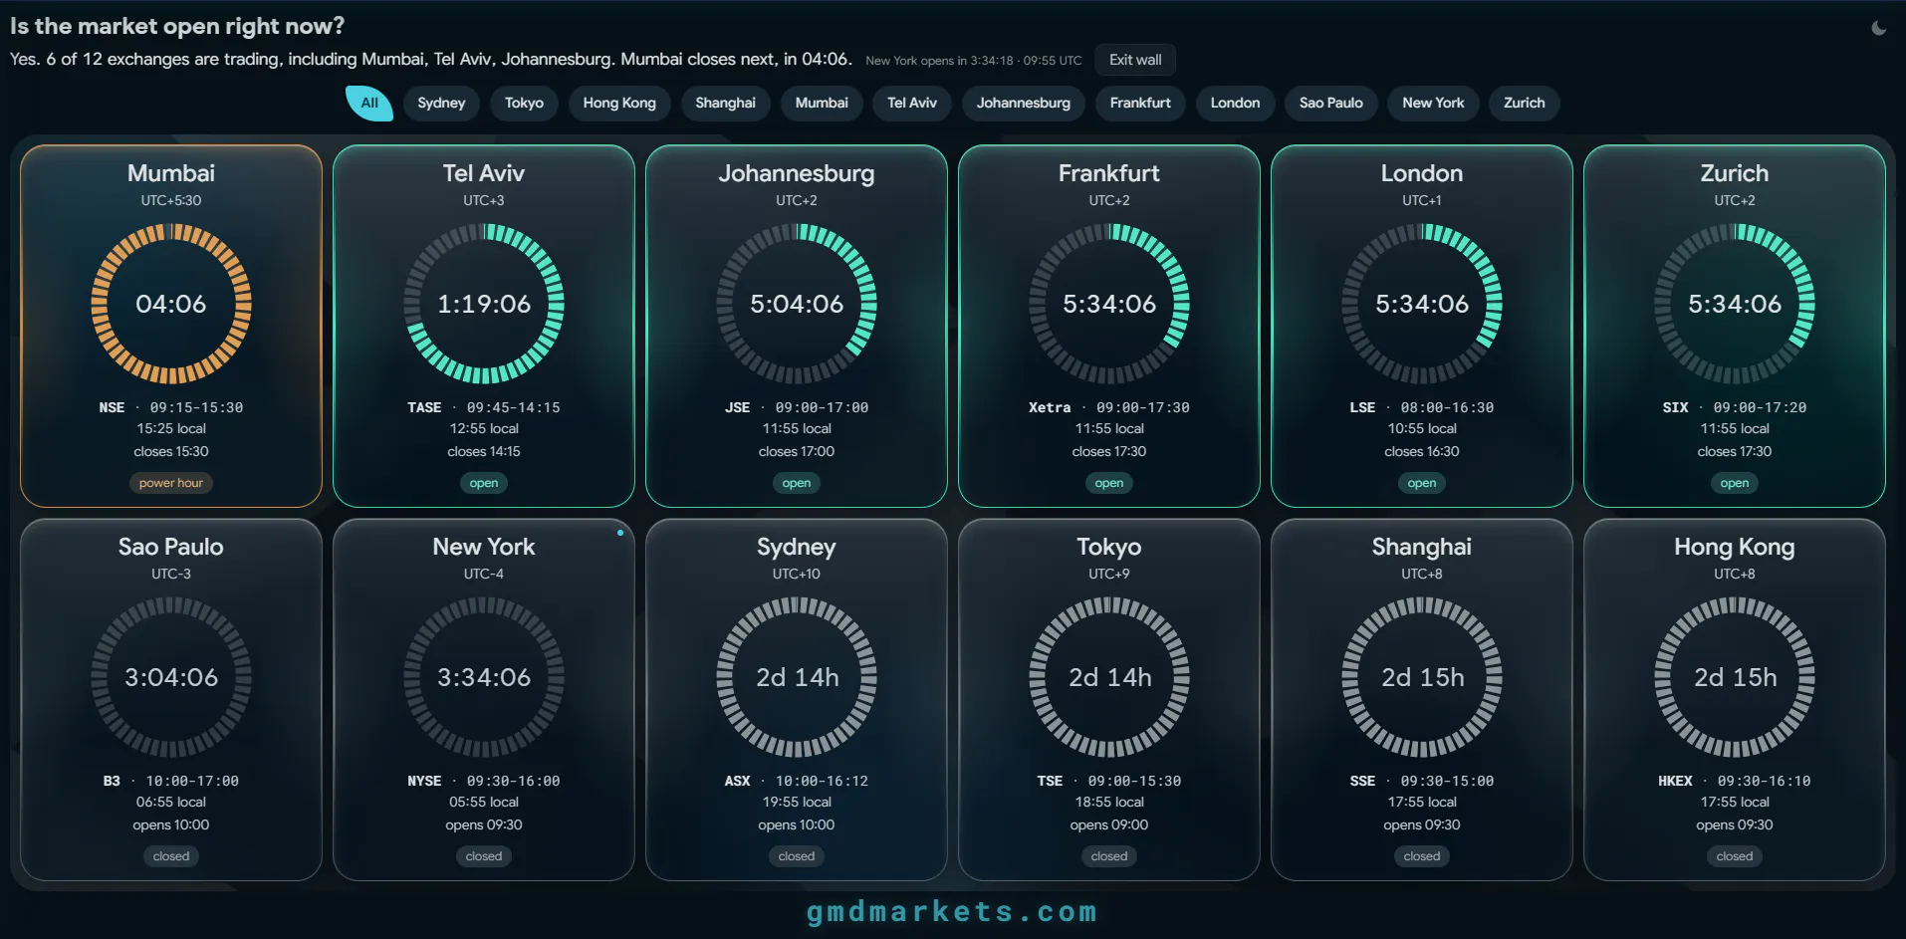Click the Mumbai 04:06 countdown ring
Image resolution: width=1906 pixels, height=939 pixels.
(x=171, y=304)
